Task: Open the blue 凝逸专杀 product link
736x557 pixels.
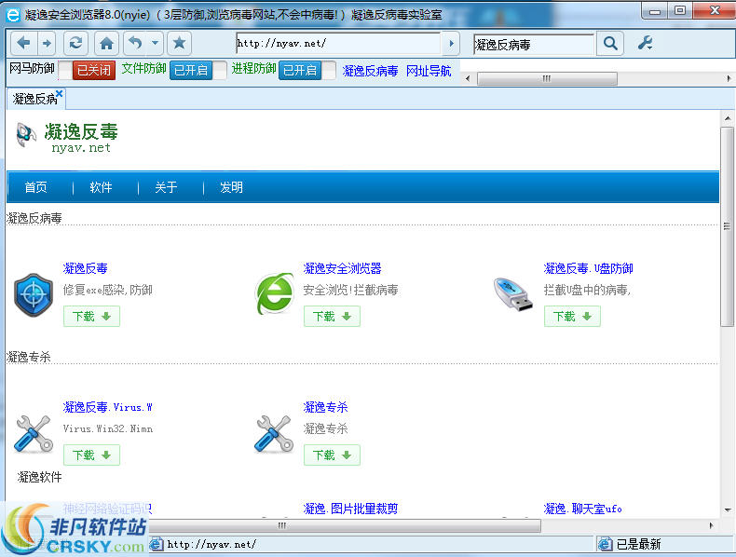Action: point(325,407)
